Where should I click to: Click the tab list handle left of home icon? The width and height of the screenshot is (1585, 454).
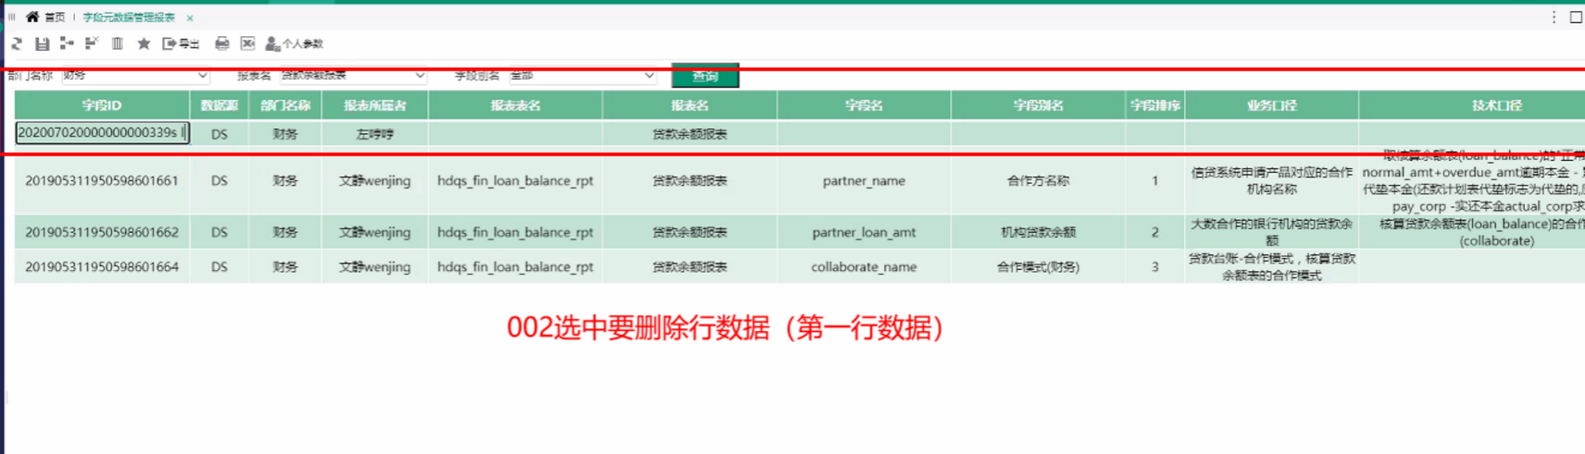(x=12, y=17)
